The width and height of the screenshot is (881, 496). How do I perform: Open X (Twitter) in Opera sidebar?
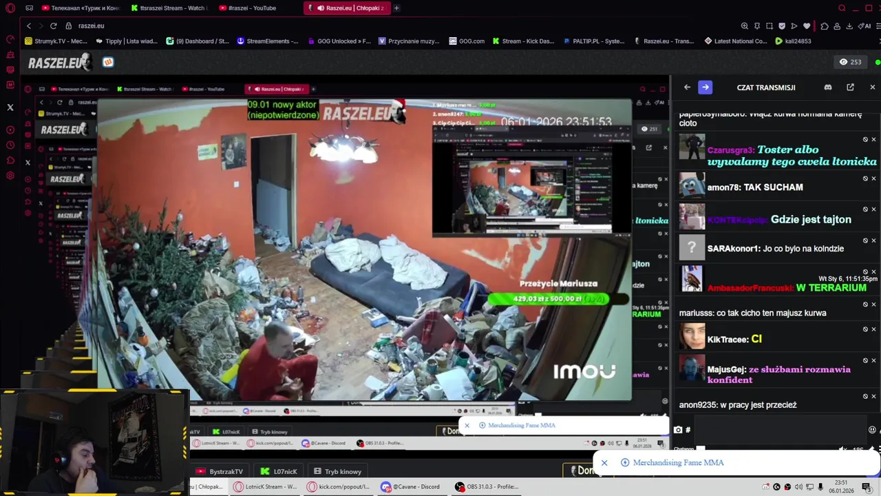click(x=10, y=107)
